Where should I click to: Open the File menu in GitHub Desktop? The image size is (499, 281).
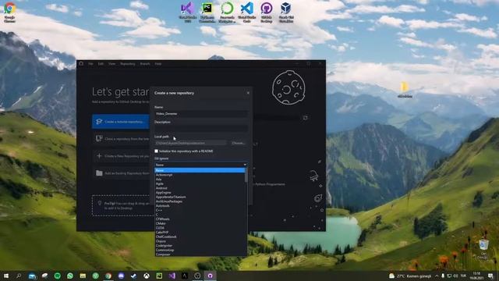coord(90,64)
